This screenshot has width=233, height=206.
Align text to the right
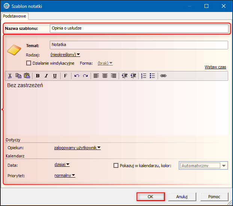[114, 76]
